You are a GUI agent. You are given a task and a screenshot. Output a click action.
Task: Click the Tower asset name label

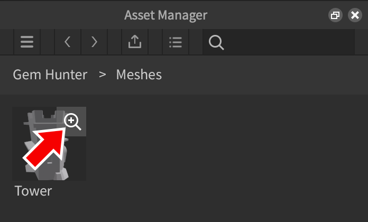(33, 191)
